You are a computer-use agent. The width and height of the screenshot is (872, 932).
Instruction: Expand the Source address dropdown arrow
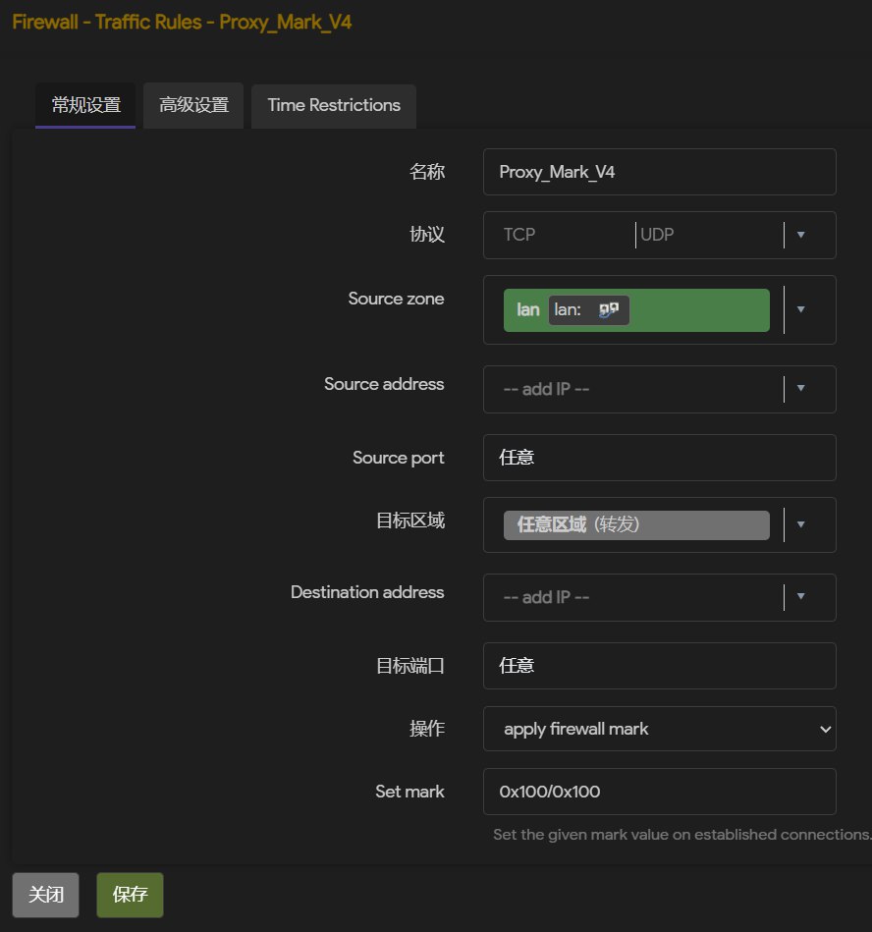(x=800, y=389)
